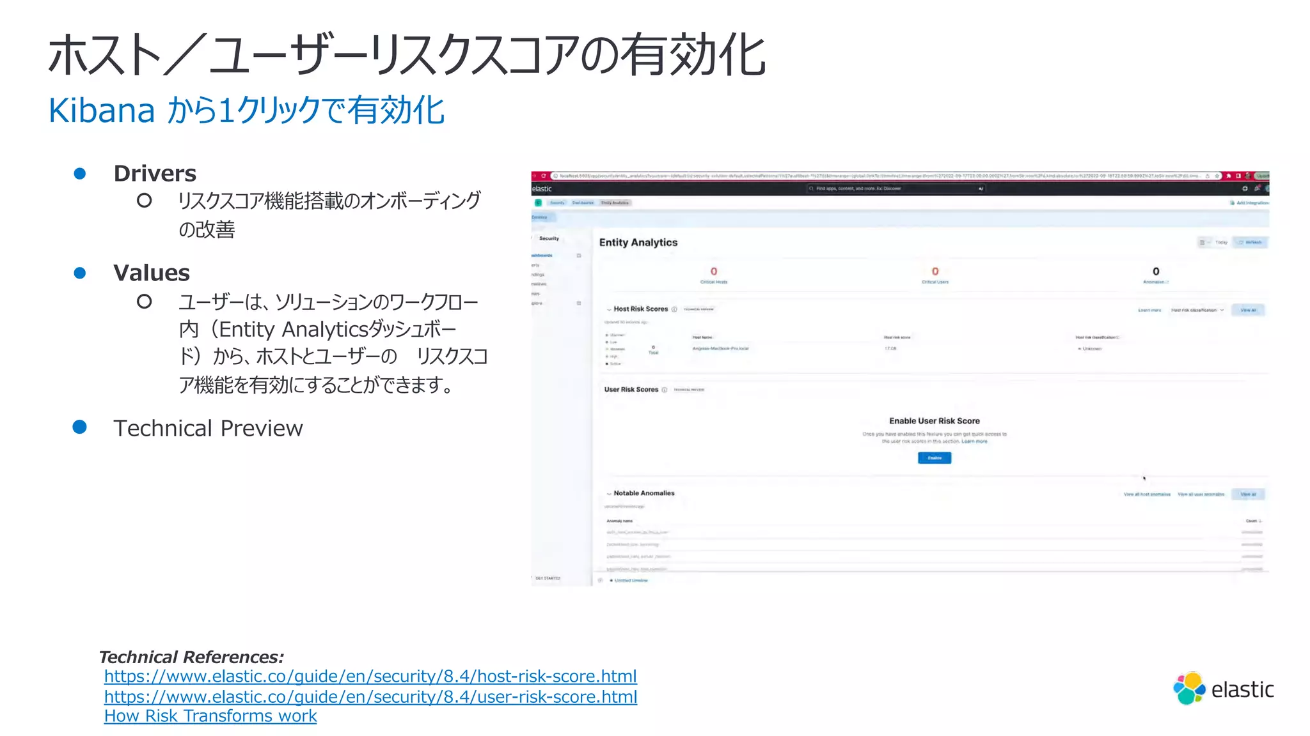Click View all in Host Risk Scores section
1310x736 pixels.
[x=1249, y=310]
